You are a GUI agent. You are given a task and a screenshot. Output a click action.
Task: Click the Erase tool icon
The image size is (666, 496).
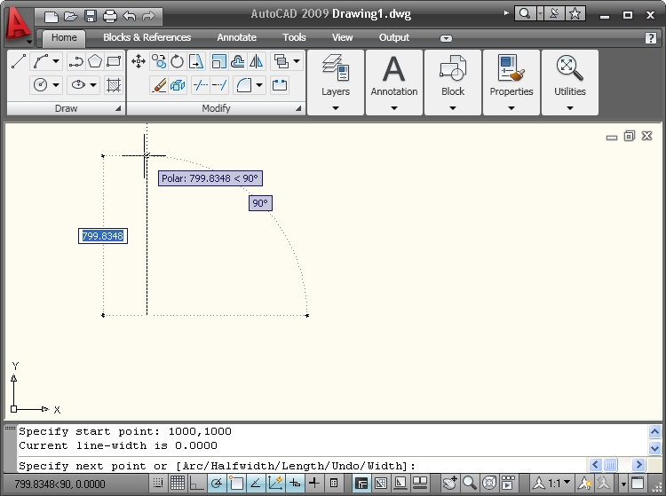(x=159, y=85)
